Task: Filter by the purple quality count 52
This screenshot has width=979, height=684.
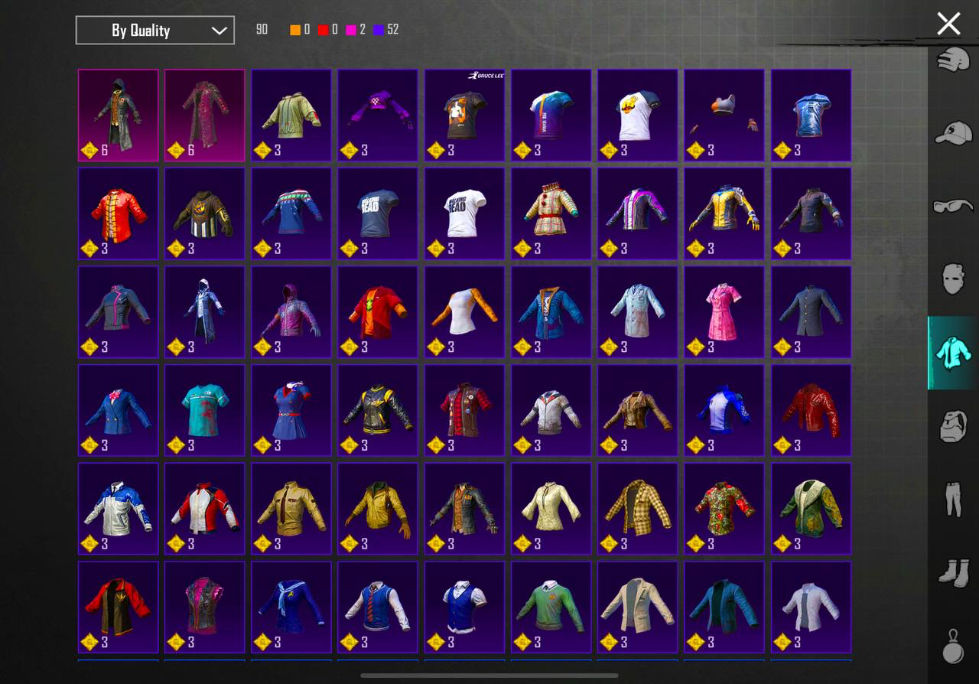Action: tap(385, 30)
